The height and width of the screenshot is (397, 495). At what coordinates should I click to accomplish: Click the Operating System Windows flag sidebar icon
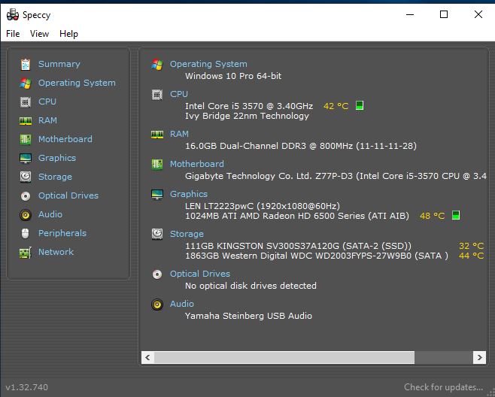point(26,83)
